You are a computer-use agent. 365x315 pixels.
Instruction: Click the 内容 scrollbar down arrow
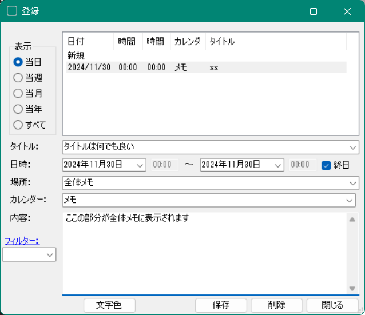[x=352, y=289]
